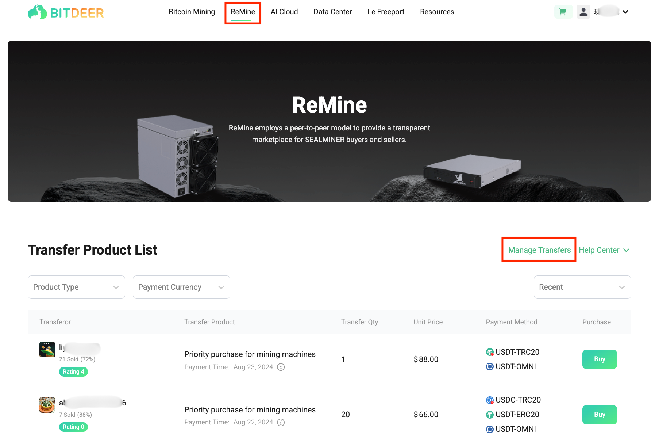Expand the Help Center dropdown

coord(604,250)
